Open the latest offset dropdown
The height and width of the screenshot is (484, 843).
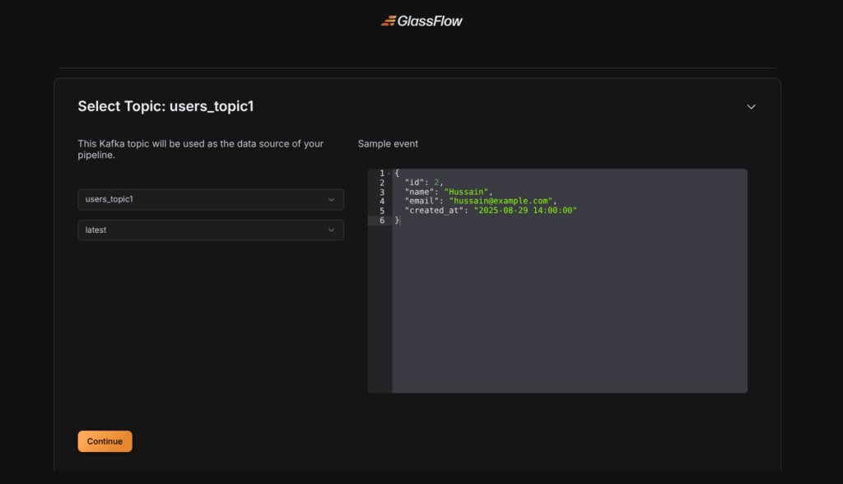point(210,230)
